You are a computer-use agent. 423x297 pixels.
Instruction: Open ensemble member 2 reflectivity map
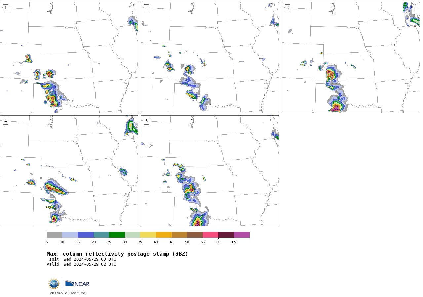click(210, 57)
